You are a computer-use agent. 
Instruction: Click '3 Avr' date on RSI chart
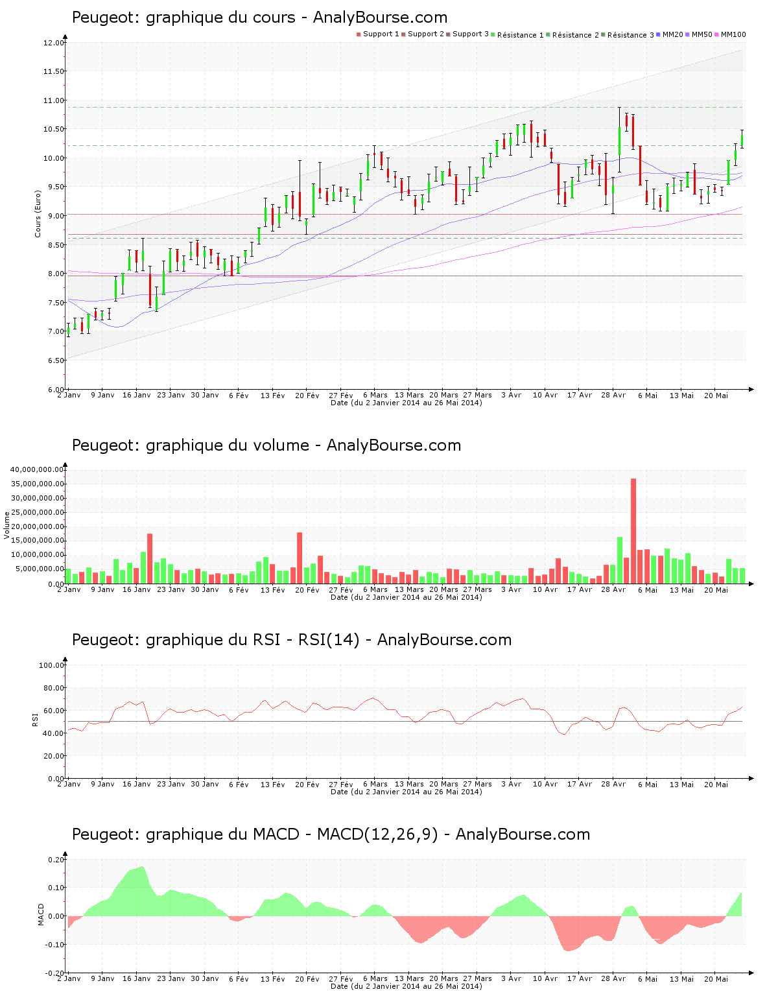512,784
